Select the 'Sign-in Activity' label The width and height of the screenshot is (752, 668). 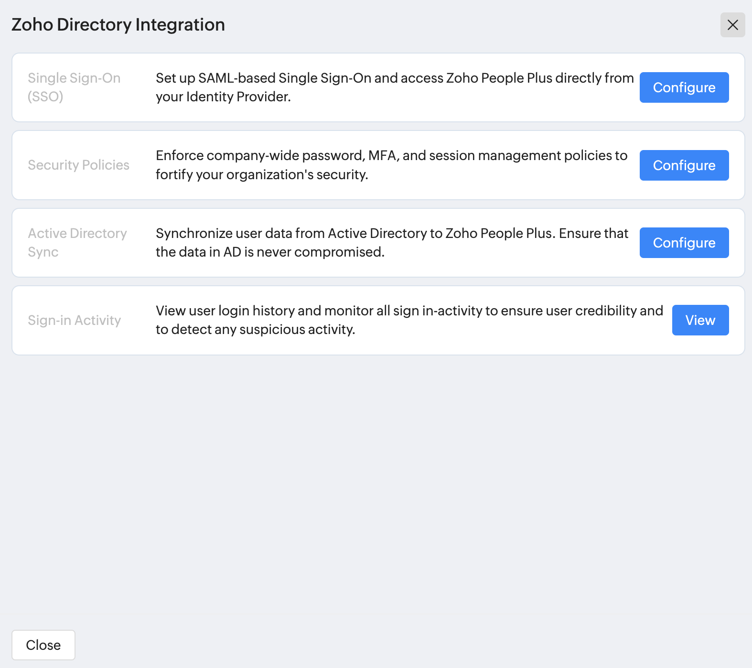point(75,320)
